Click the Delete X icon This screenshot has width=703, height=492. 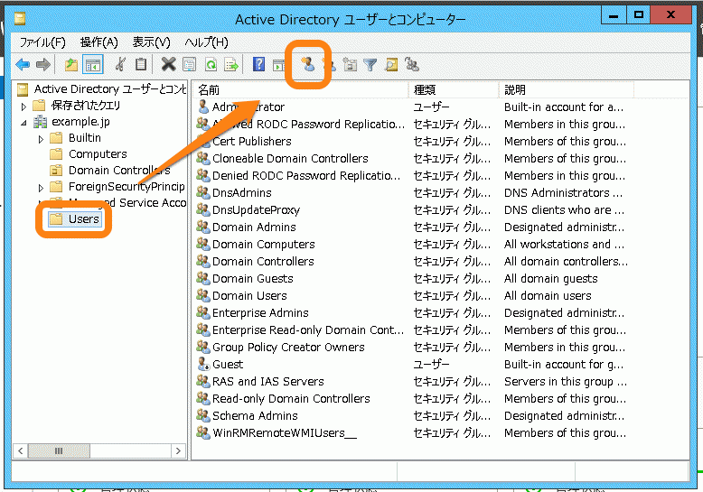pyautogui.click(x=169, y=64)
